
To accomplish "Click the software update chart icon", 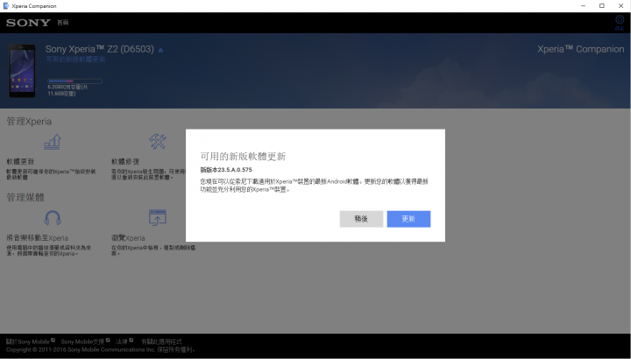I will pyautogui.click(x=53, y=142).
